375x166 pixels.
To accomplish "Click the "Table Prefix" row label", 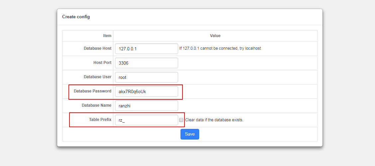I will click(100, 120).
